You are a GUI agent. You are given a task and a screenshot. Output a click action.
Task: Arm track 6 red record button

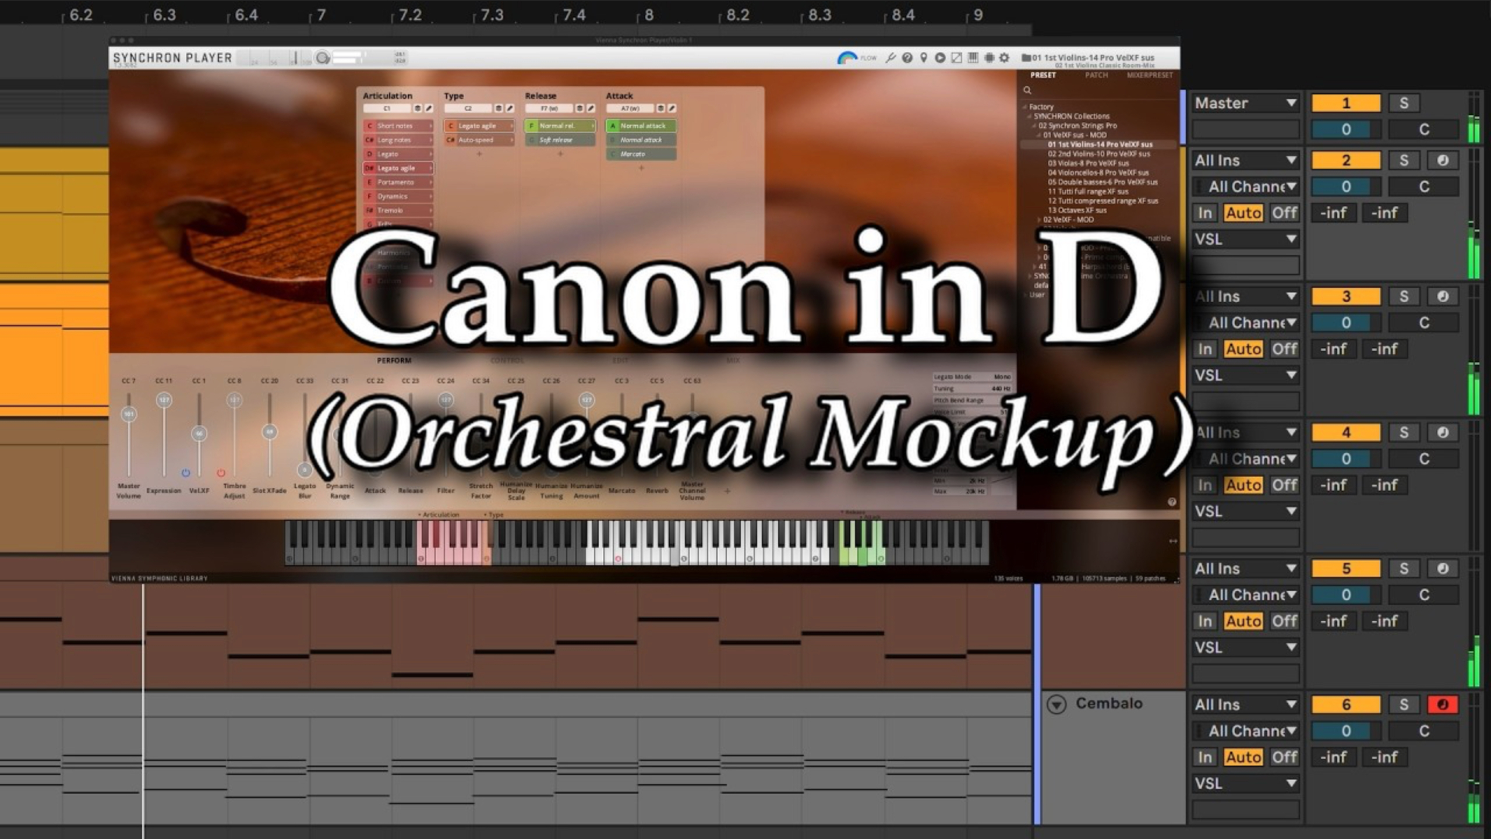coord(1442,704)
